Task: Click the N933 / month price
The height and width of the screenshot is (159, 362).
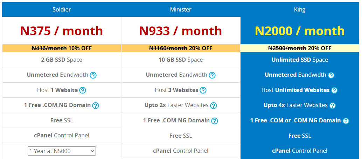Action: (181, 31)
